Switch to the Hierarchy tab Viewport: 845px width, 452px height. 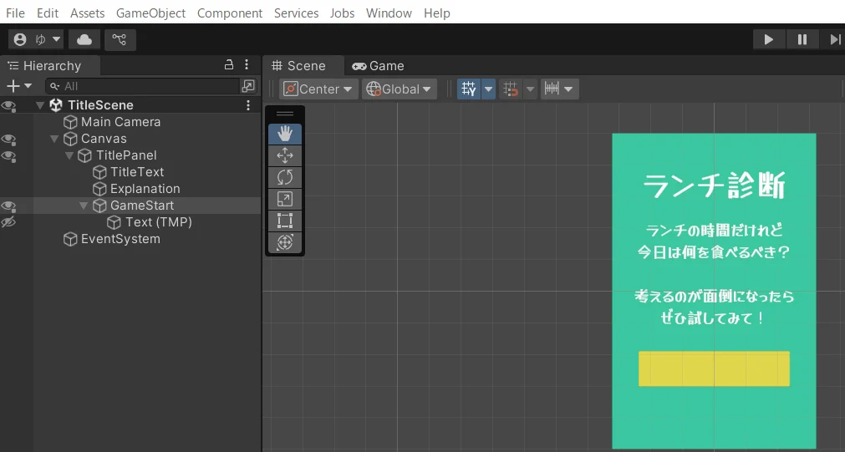point(50,66)
